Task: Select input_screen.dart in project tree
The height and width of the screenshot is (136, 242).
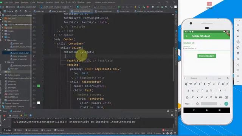Action: point(19,56)
